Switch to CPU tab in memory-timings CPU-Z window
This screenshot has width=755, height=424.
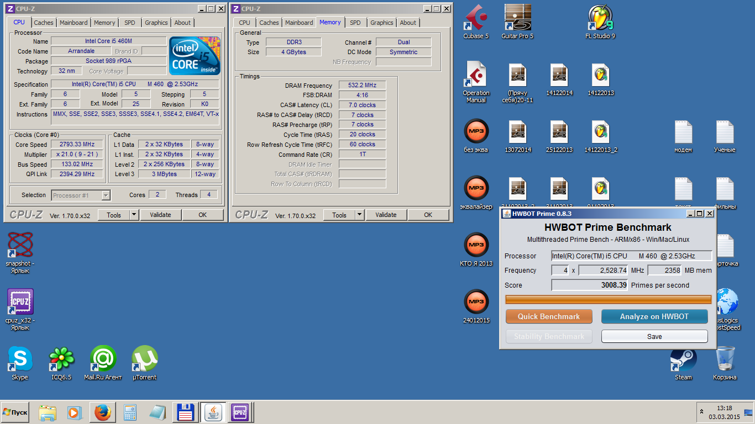pos(245,23)
